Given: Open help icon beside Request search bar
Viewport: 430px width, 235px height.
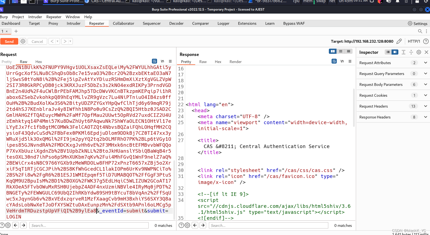Looking at the screenshot, I should click(2, 225).
